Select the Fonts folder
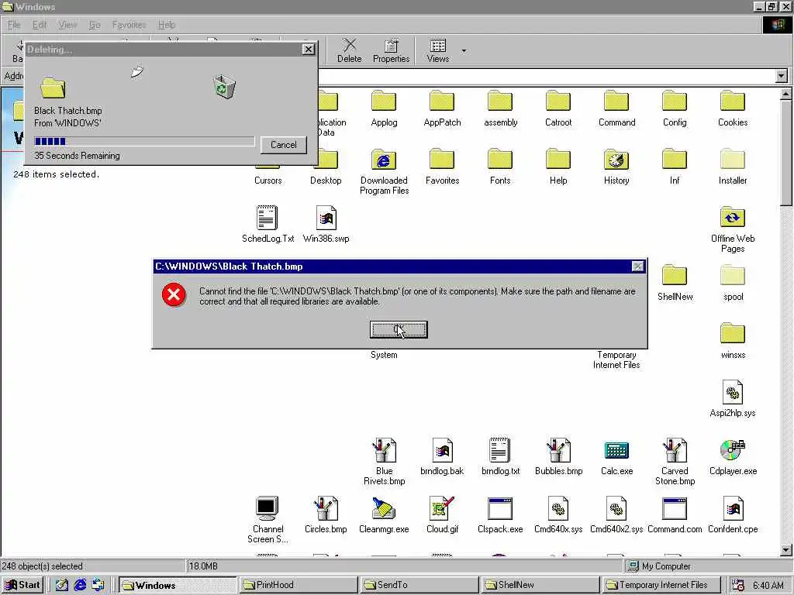The width and height of the screenshot is (794, 595). coord(500,167)
